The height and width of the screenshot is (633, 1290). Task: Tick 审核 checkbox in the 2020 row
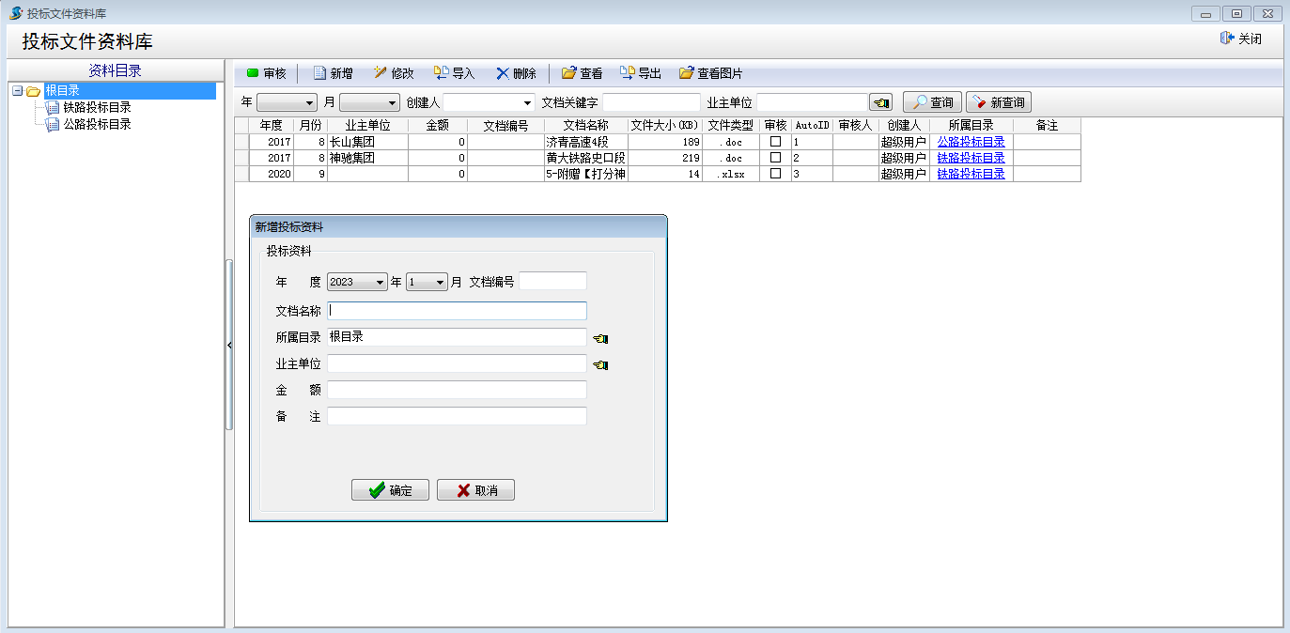775,174
